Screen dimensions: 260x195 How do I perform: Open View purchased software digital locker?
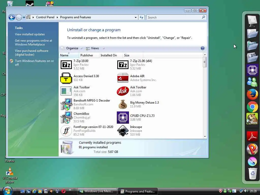click(32, 53)
